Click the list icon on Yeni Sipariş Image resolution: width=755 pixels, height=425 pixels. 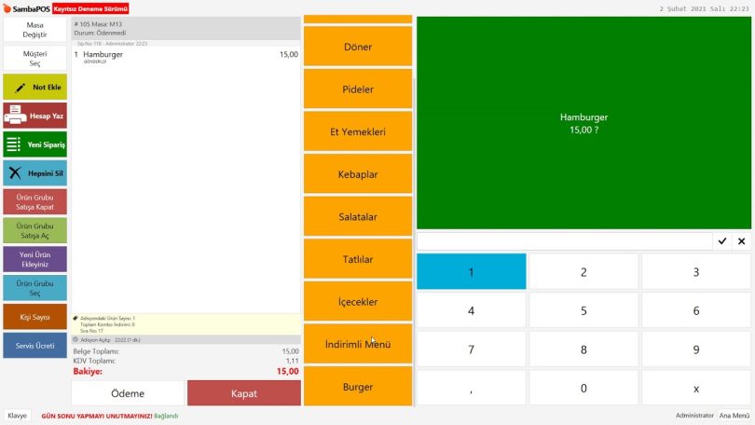point(13,144)
